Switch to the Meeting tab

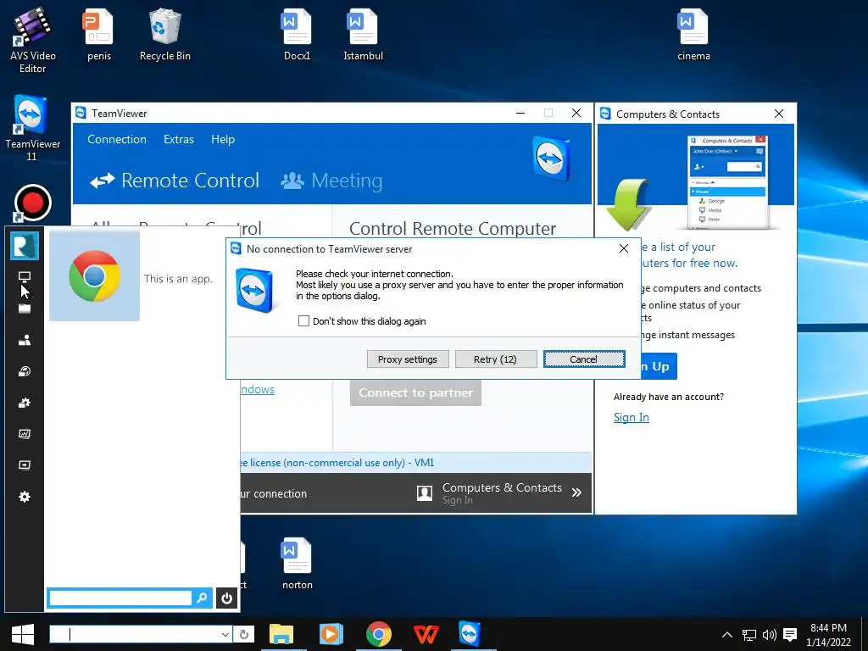331,181
